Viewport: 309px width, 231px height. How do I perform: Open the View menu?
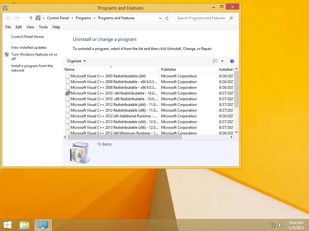[x=30, y=27]
